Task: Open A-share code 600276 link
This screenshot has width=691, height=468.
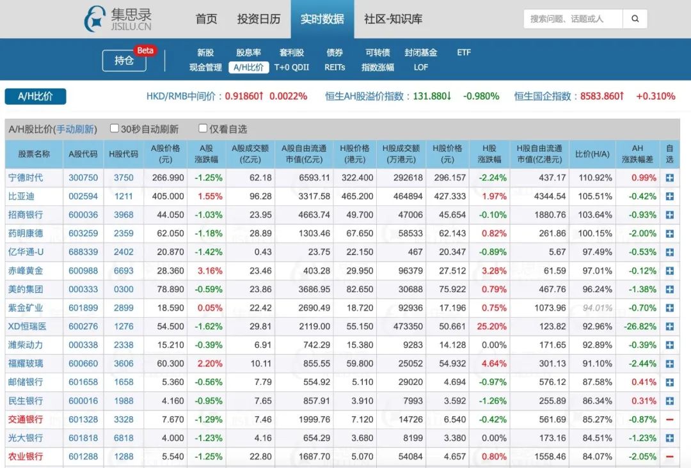Action: coord(83,327)
